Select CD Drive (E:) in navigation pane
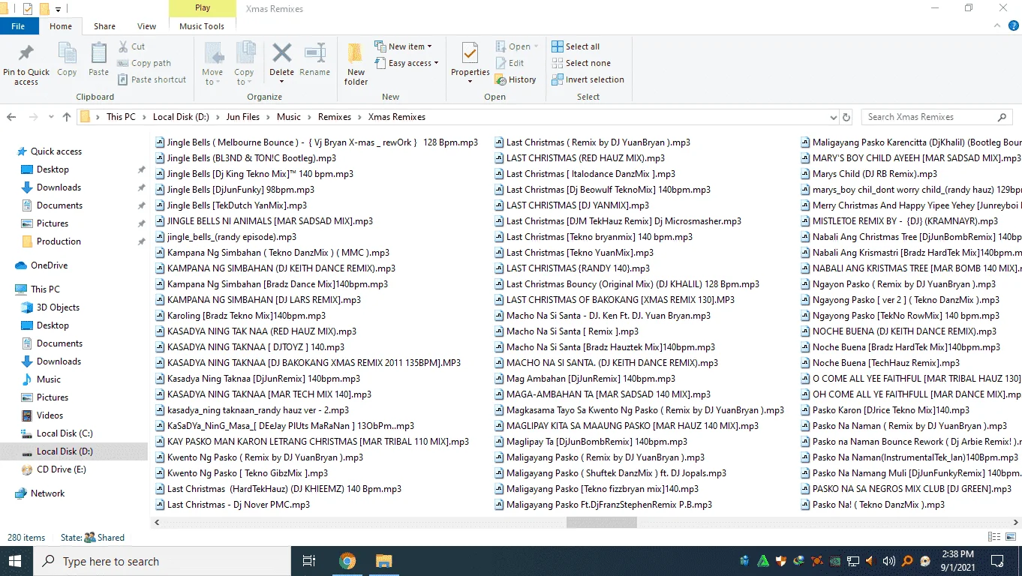Viewport: 1022px width, 576px height. 62,469
